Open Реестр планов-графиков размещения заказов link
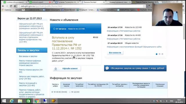This screenshot has height=104, width=186. [x=30, y=63]
